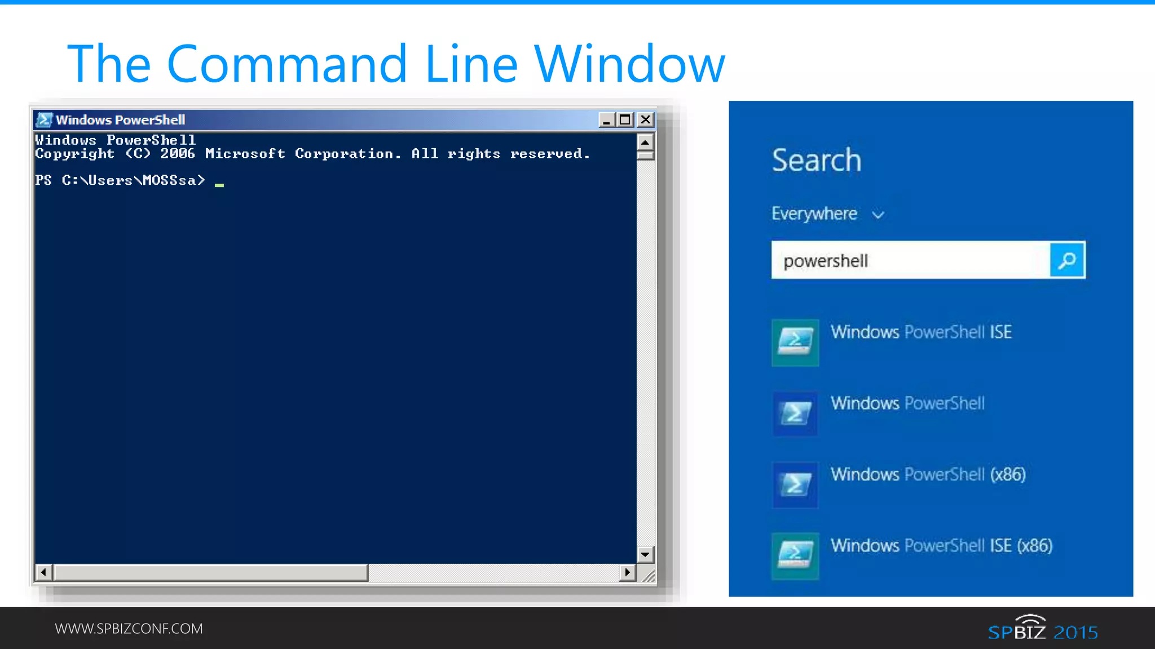This screenshot has width=1155, height=649.
Task: Select the Windows PowerShell result text
Action: click(907, 403)
